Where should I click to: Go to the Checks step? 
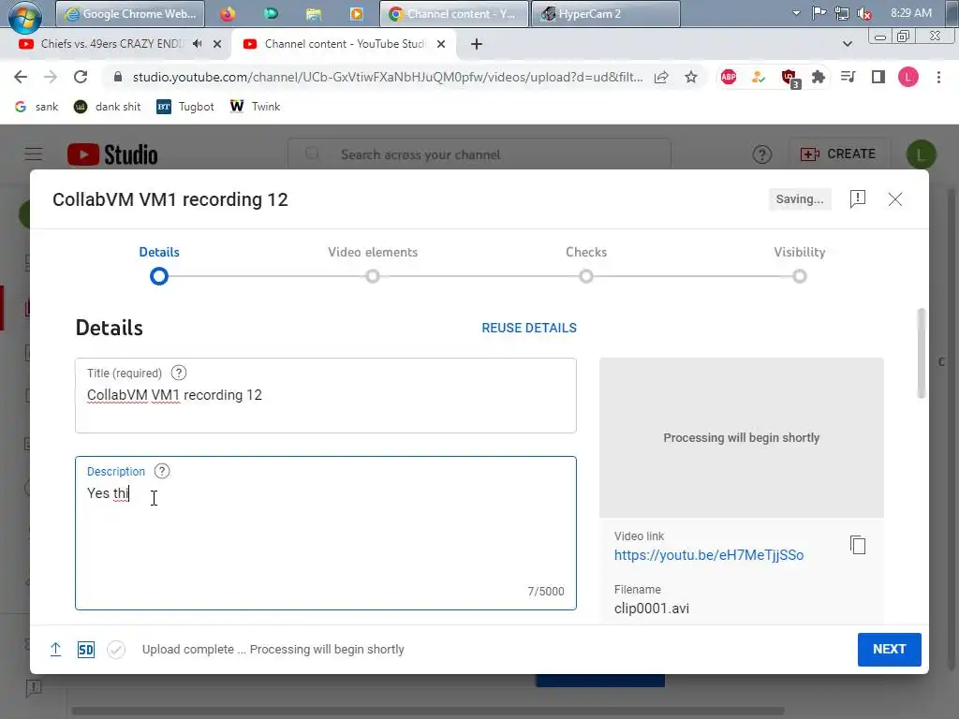point(586,265)
